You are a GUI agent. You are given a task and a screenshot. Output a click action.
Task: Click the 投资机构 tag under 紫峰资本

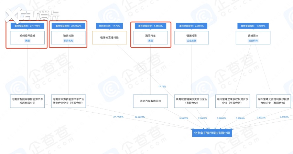click(253, 41)
